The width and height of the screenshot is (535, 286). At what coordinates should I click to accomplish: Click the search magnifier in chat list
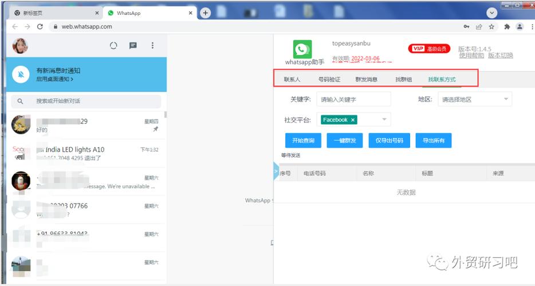point(20,101)
